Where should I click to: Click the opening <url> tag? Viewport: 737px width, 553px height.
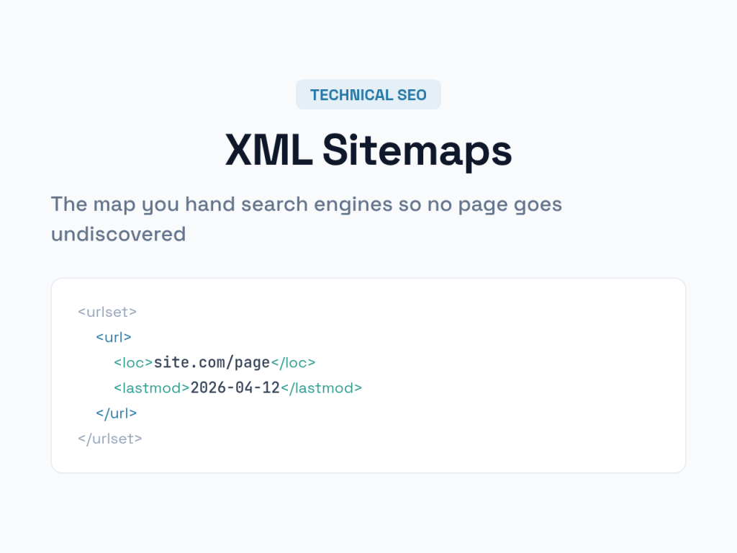(x=113, y=337)
